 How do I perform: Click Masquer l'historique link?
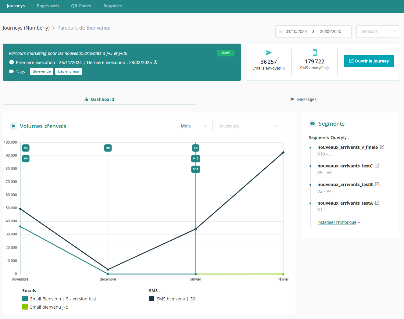337,222
